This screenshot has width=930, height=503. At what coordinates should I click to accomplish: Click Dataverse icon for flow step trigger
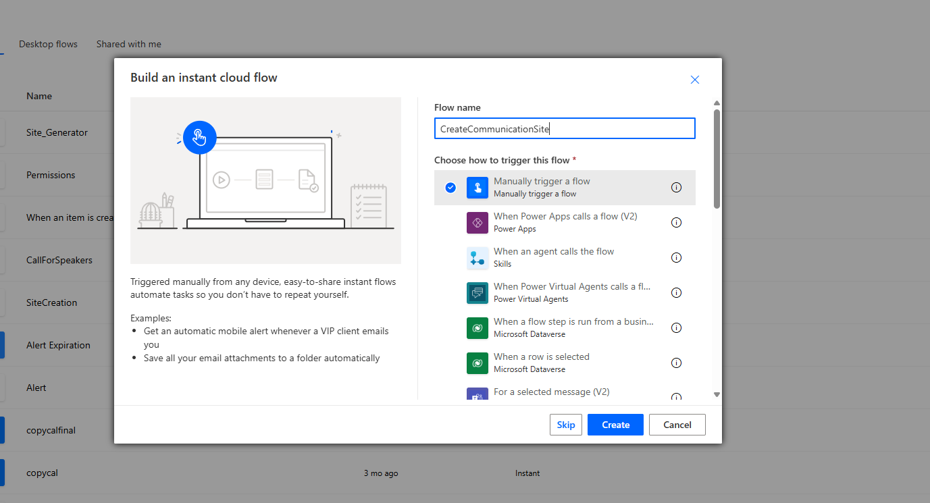[477, 328]
